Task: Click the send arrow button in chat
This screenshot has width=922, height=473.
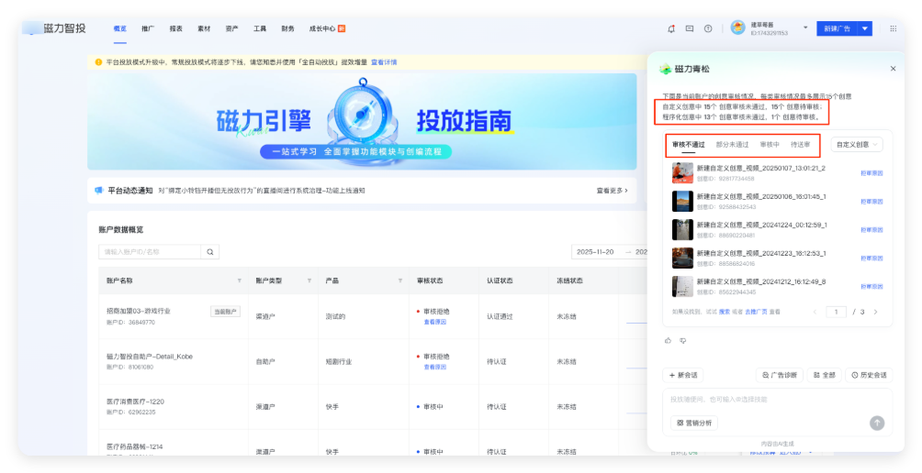Action: tap(877, 423)
